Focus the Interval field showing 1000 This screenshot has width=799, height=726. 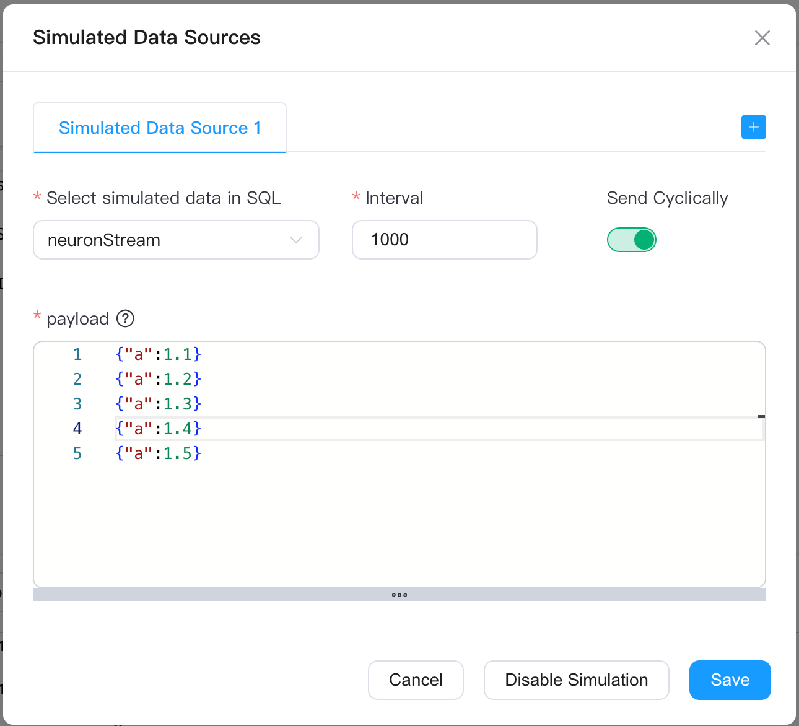[444, 240]
